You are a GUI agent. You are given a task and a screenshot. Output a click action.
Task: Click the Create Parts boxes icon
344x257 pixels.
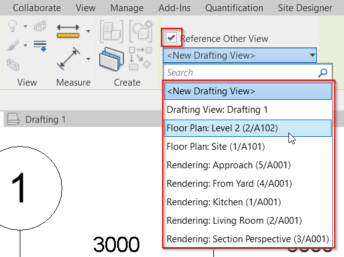click(x=112, y=31)
